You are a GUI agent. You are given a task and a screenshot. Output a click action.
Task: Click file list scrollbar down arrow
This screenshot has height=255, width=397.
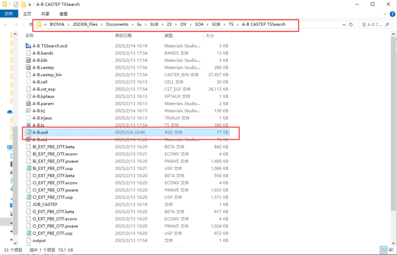[x=394, y=243]
